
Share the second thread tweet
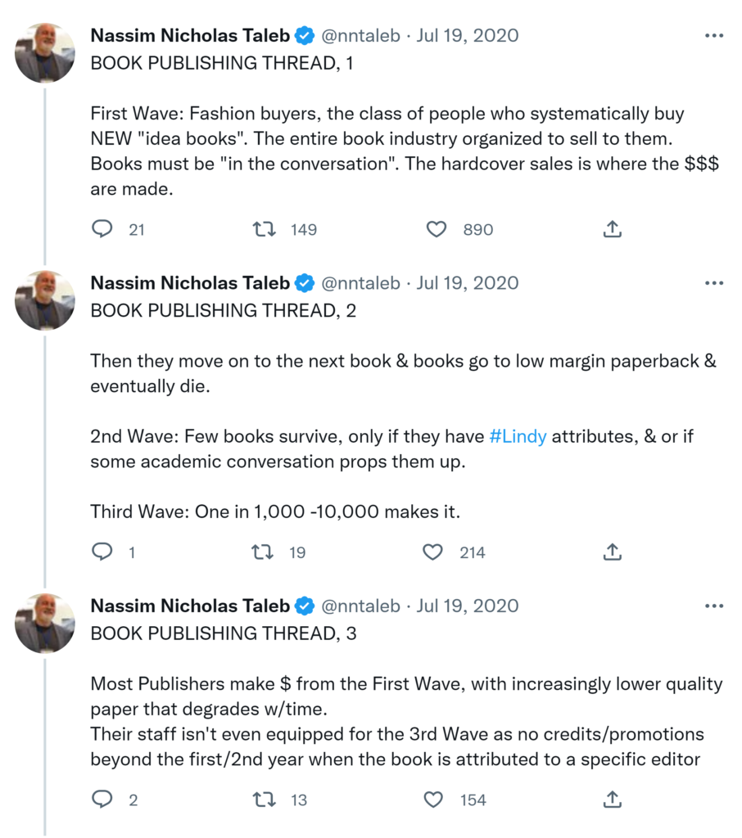(612, 552)
